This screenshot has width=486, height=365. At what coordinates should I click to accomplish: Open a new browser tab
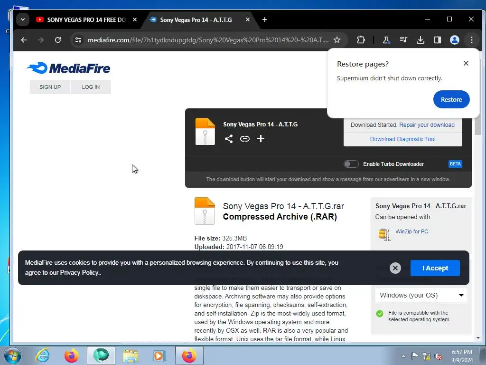(x=265, y=19)
